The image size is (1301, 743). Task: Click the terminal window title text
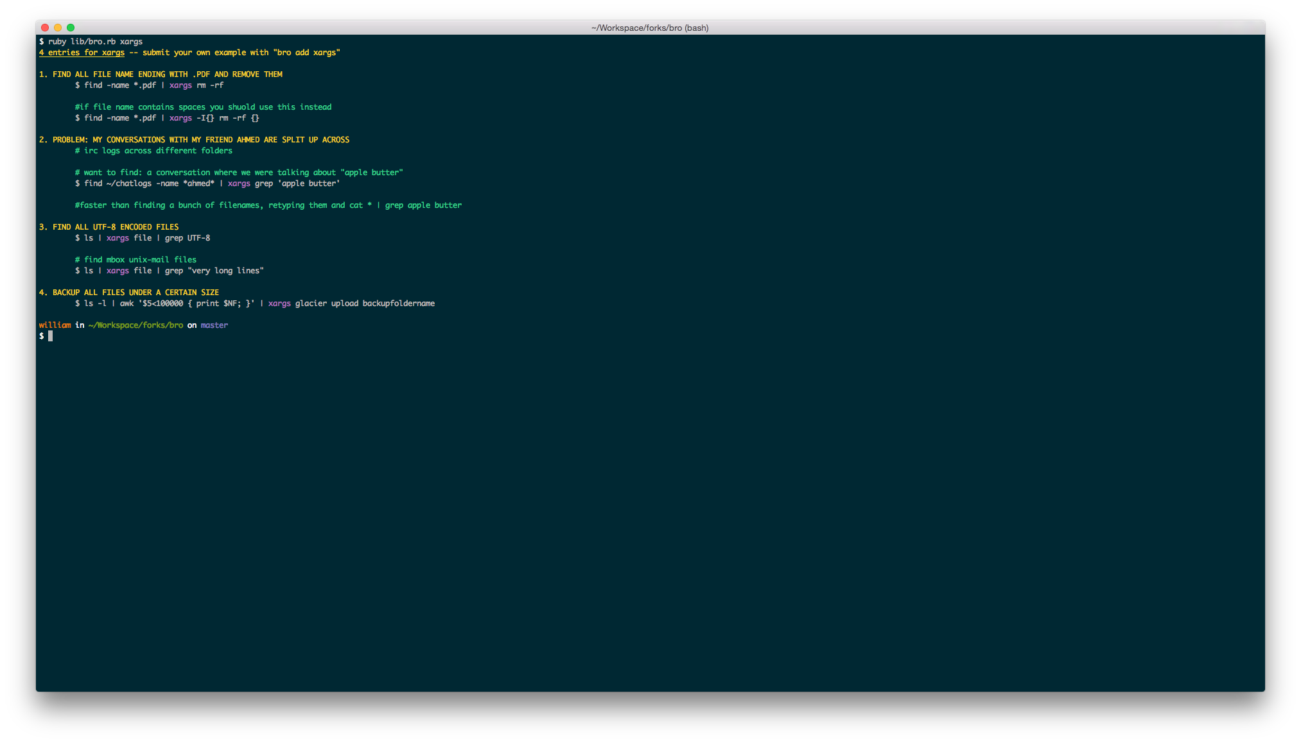649,28
